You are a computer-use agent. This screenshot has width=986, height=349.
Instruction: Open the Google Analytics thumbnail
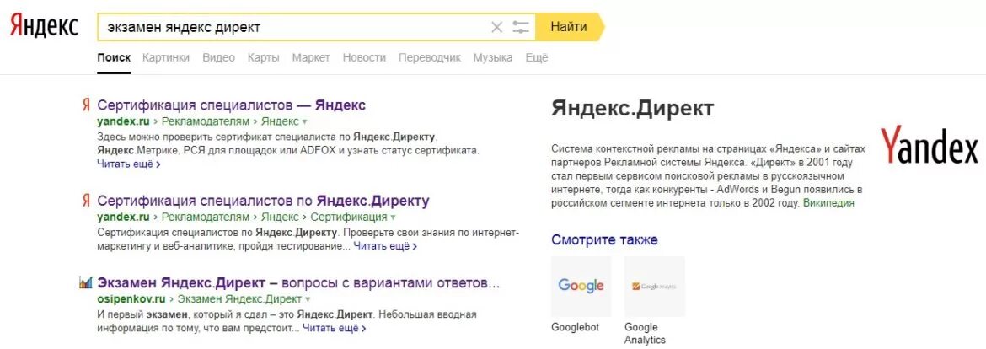(x=655, y=286)
